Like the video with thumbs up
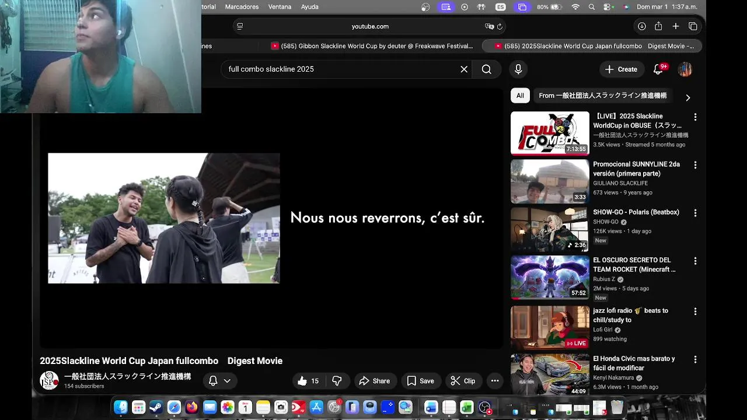Viewport: 747px width, 420px height. click(x=309, y=381)
